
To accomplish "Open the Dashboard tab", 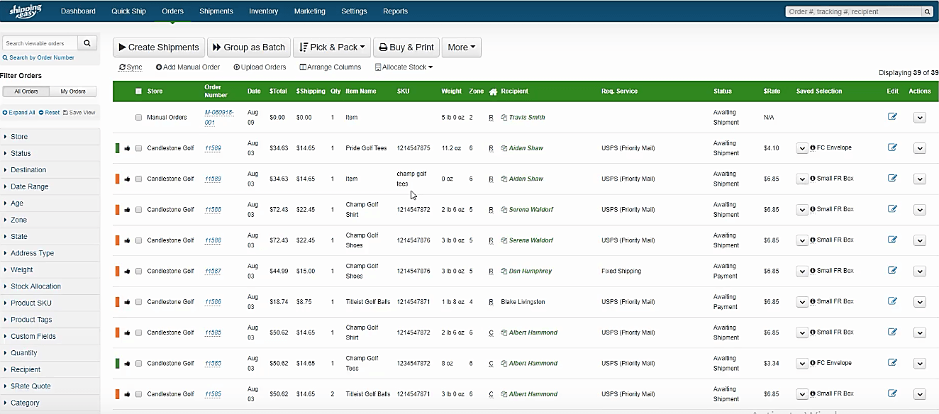I will 78,11.
